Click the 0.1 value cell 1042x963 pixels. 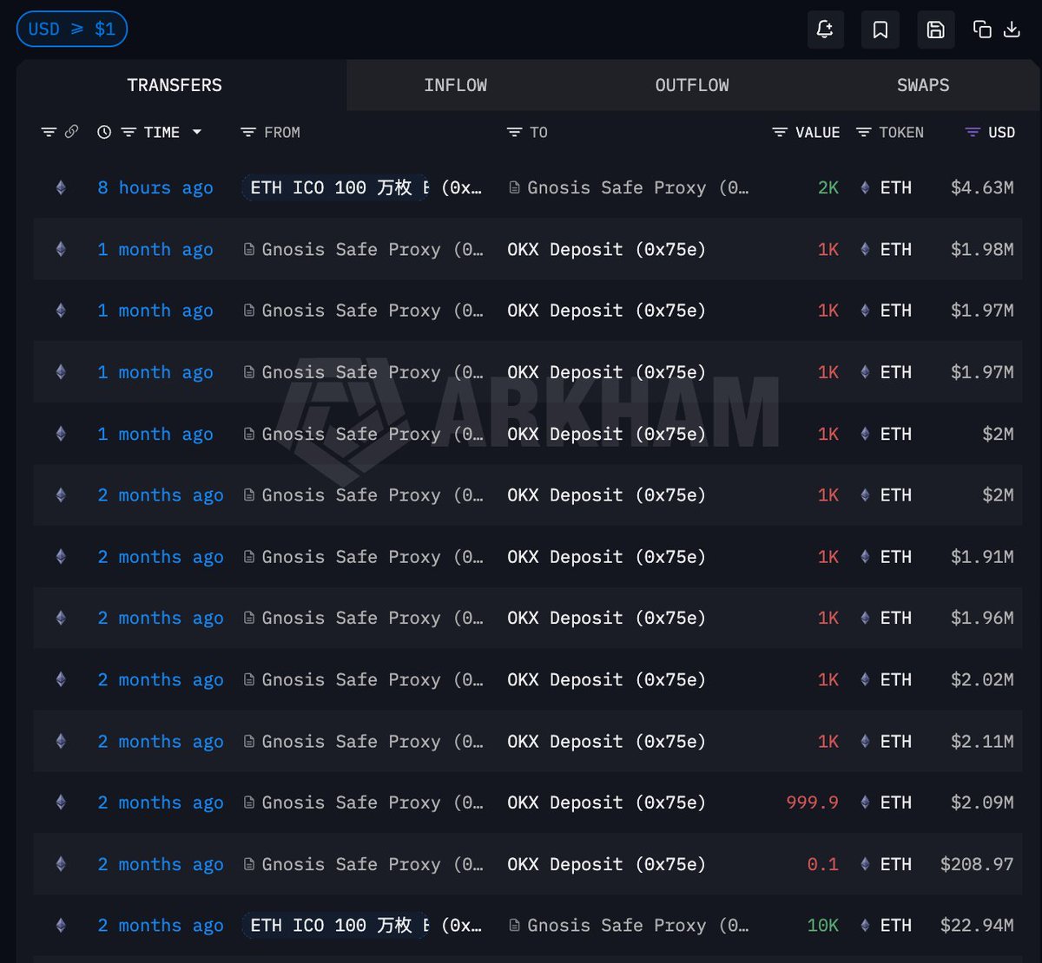823,864
